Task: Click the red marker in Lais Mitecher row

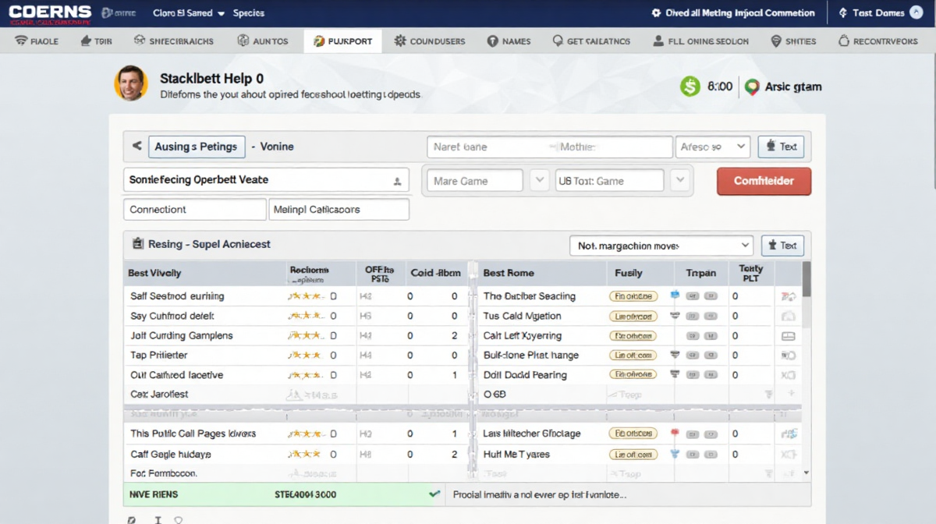Action: (675, 433)
